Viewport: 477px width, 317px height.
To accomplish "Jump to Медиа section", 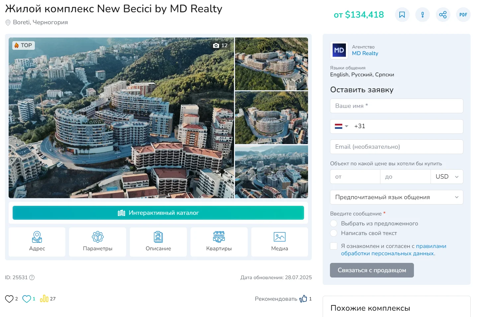I will tap(279, 242).
